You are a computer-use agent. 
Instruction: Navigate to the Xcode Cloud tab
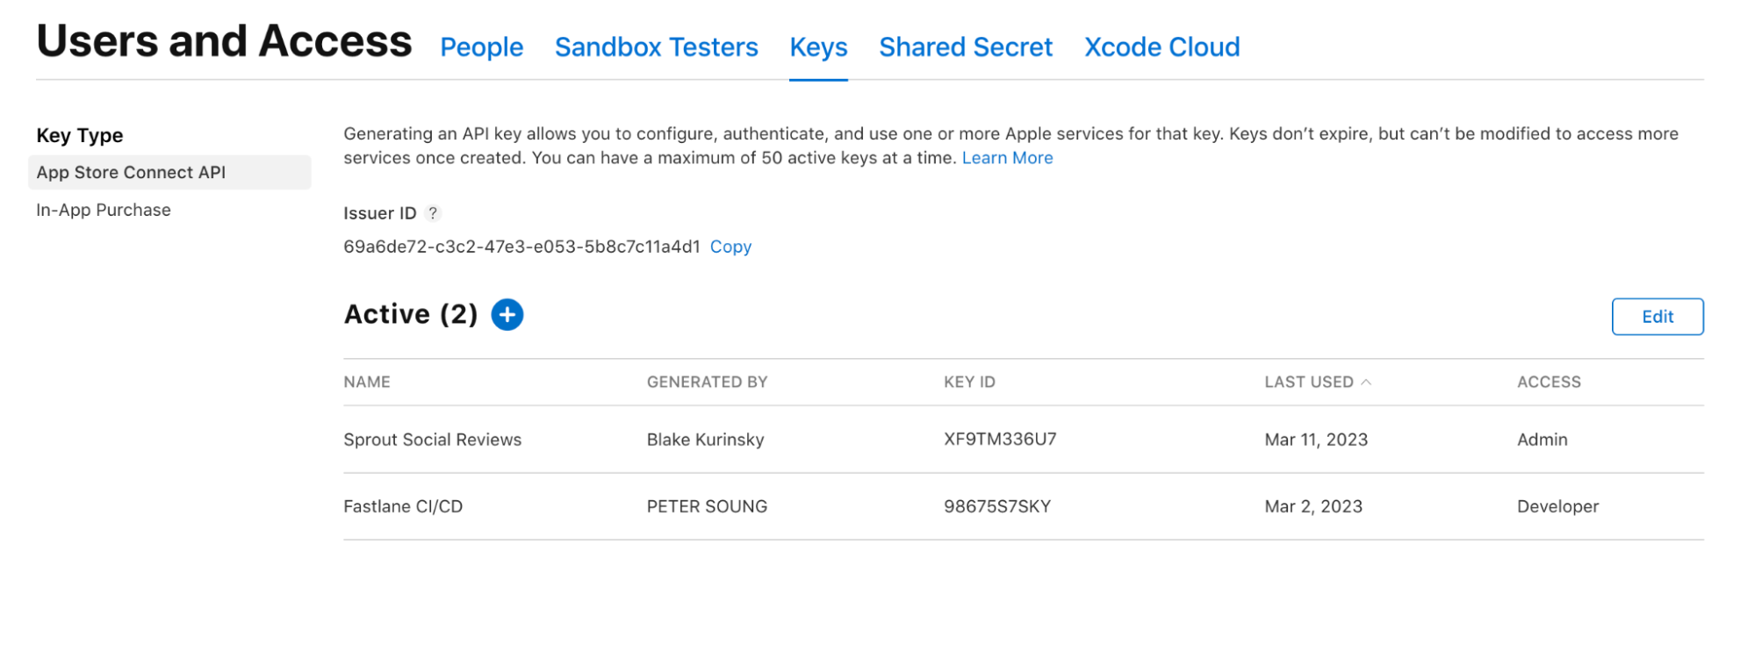[x=1162, y=47]
